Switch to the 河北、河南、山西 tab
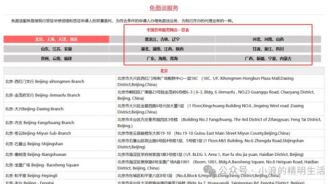The image size is (336, 184). [x=268, y=39]
